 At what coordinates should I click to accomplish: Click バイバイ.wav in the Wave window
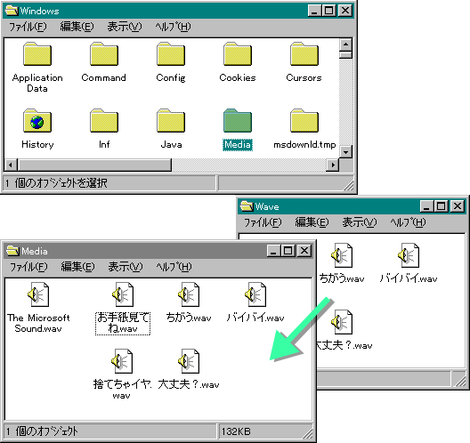click(x=409, y=255)
